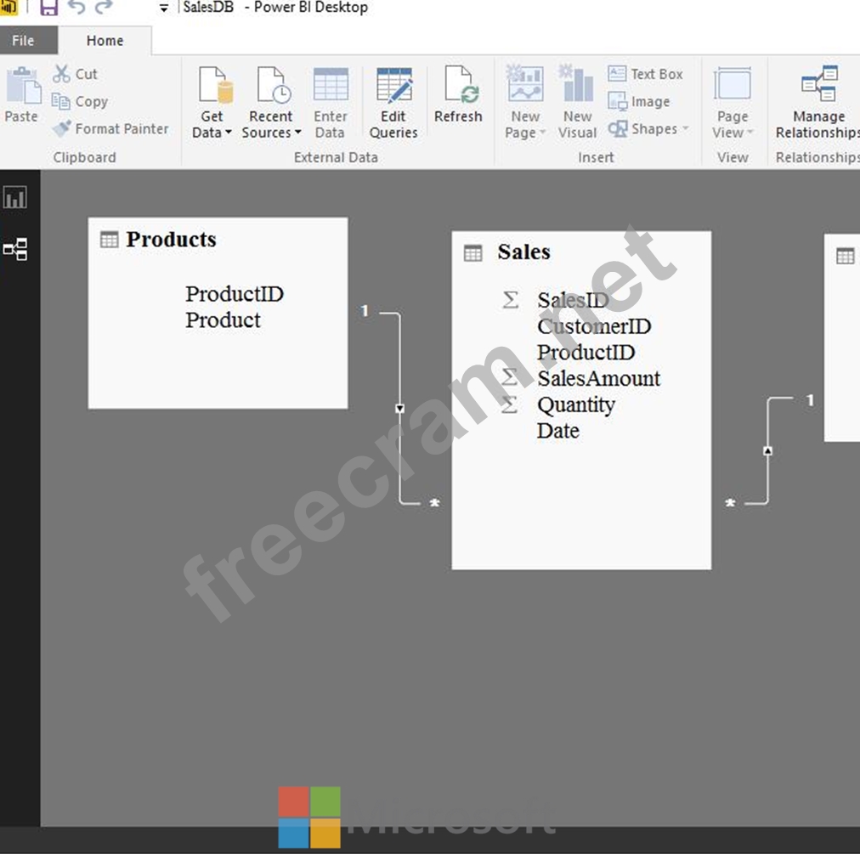Select the SalesAmount field in Sales table
Screen dimensions: 860x854
coord(599,378)
